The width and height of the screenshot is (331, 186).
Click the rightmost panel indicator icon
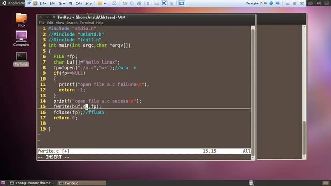pos(326,3)
